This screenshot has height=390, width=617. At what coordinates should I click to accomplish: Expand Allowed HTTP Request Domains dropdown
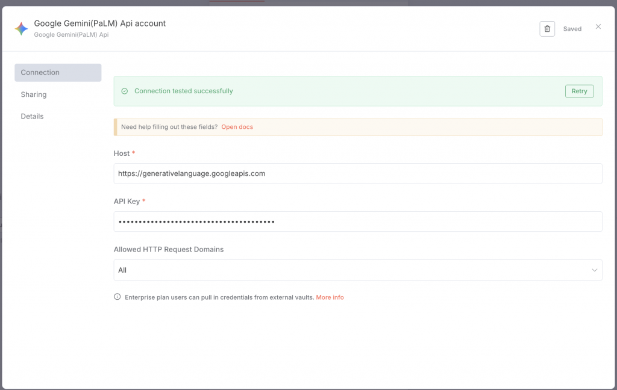pos(358,270)
